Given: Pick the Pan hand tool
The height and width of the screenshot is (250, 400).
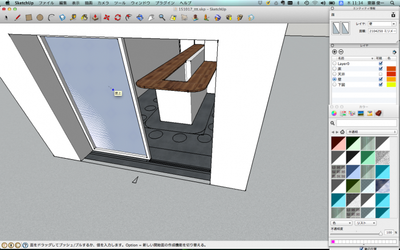Looking at the screenshot, I should 151,18.
